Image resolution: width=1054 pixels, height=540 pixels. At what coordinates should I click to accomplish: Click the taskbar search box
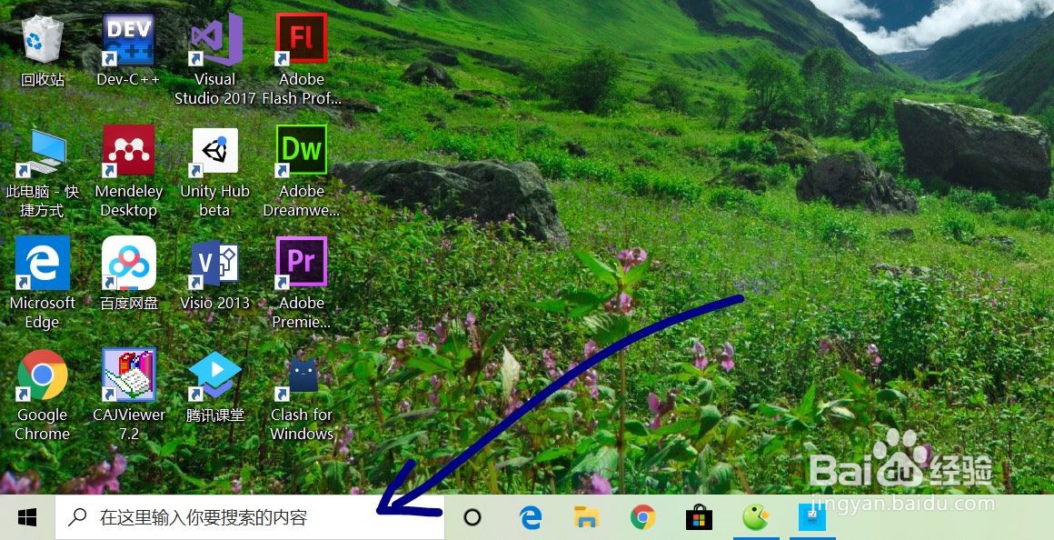pyautogui.click(x=249, y=517)
